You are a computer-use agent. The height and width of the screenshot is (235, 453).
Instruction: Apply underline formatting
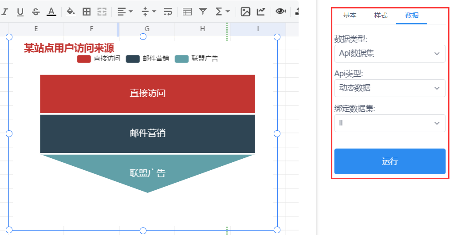click(x=20, y=12)
